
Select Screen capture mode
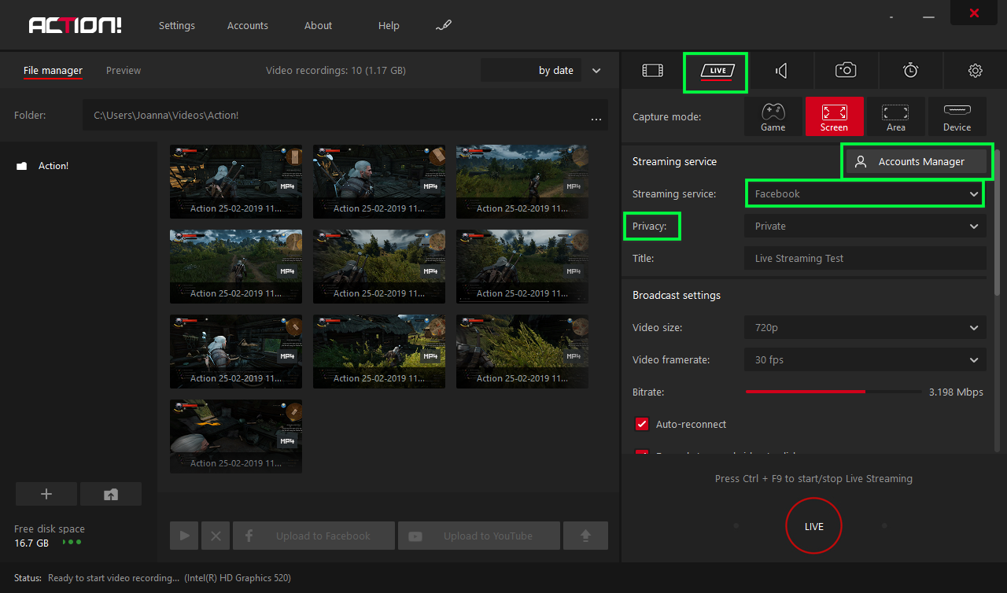pos(834,116)
